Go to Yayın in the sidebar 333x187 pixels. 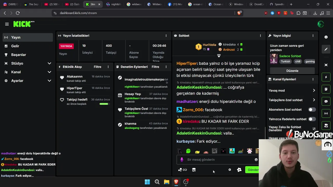(x=28, y=37)
